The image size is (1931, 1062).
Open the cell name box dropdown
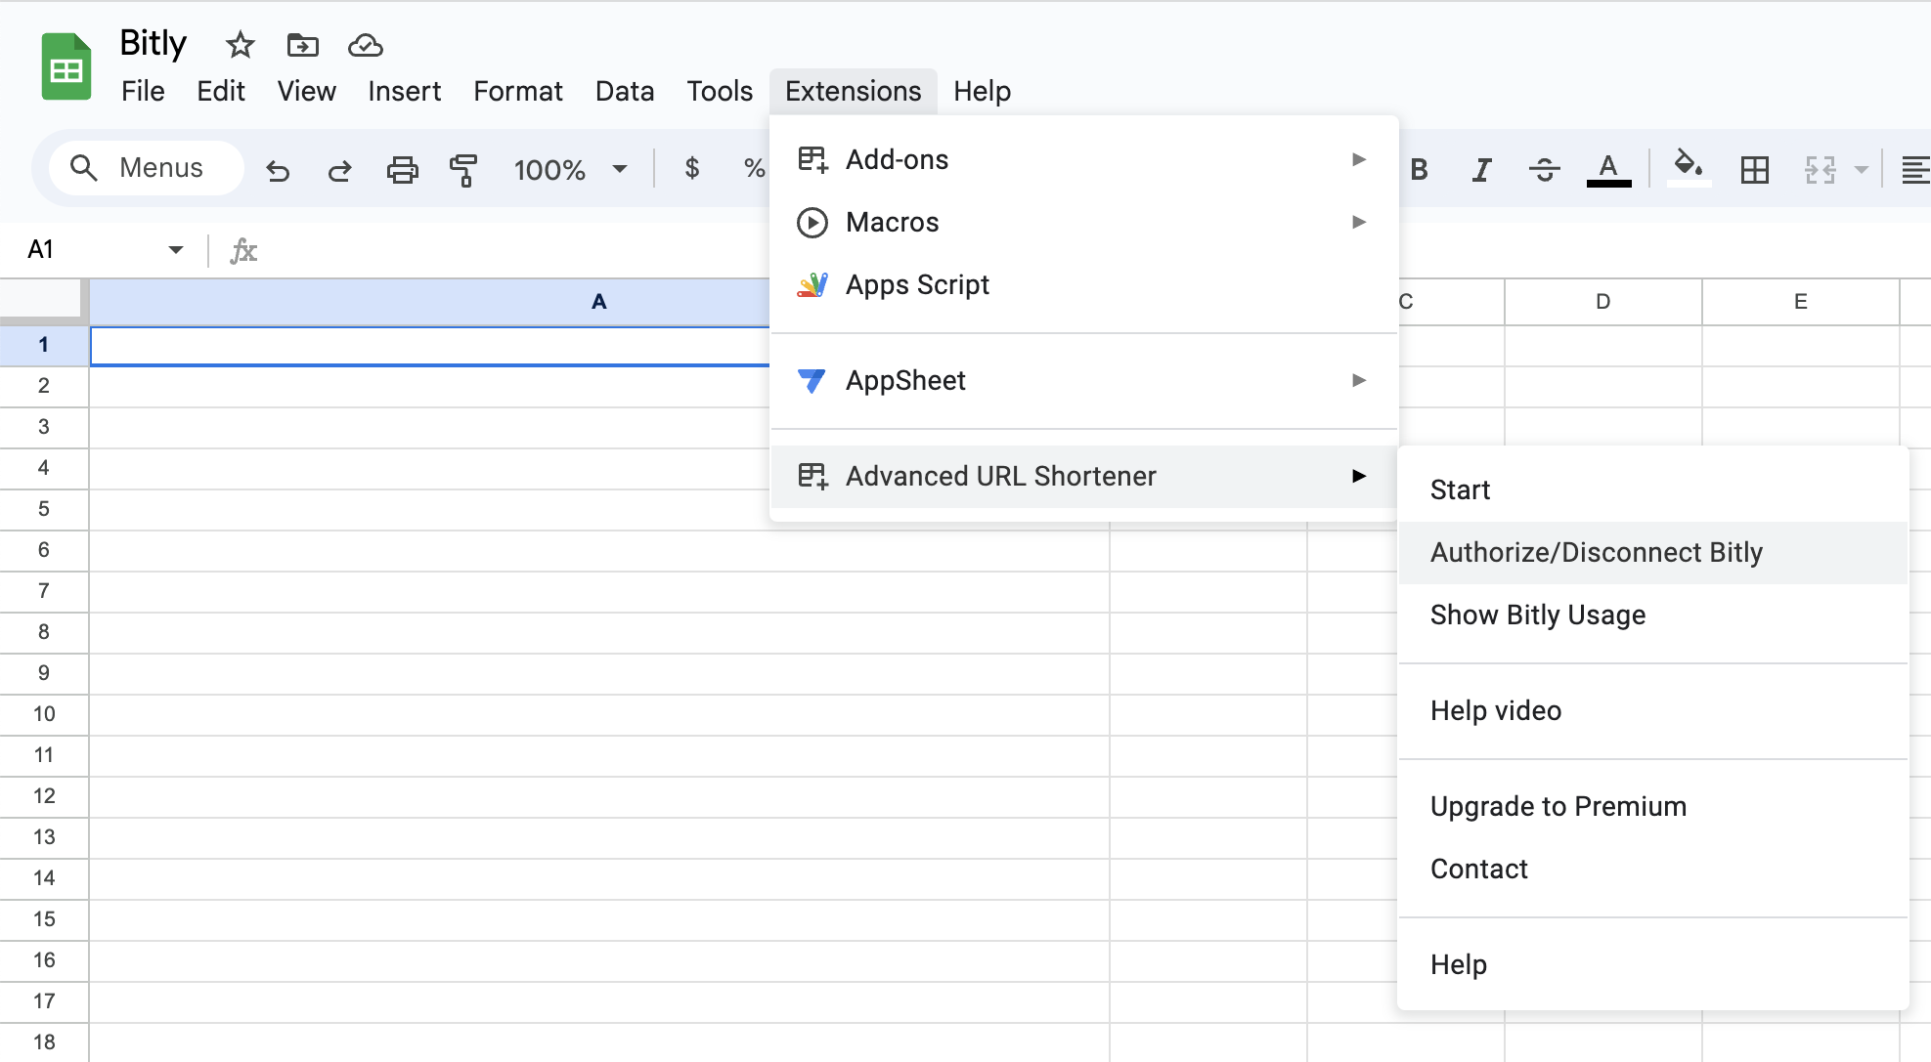(x=176, y=250)
